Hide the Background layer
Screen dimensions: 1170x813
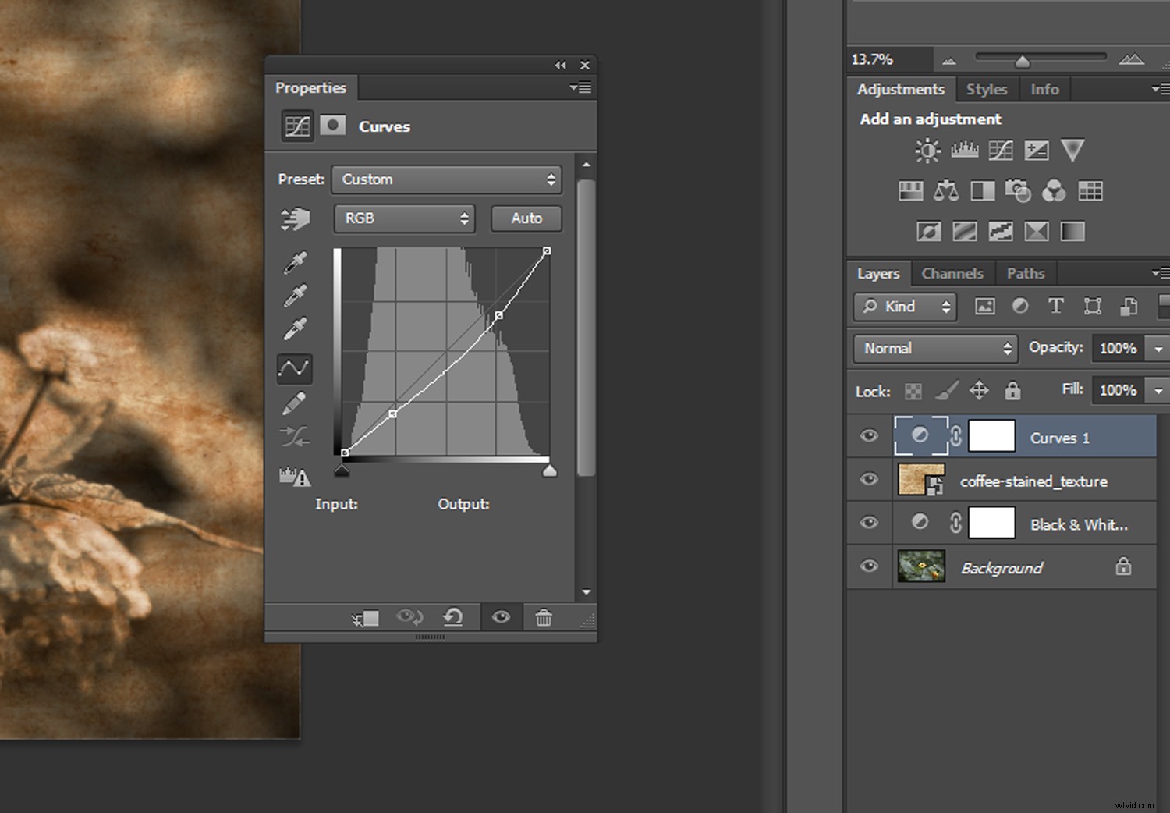pyautogui.click(x=869, y=567)
